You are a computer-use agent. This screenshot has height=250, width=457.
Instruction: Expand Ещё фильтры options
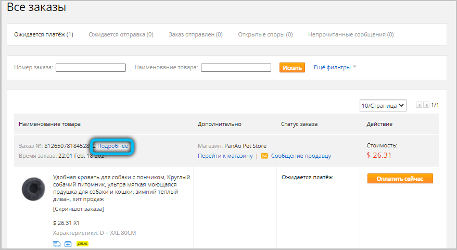(335, 67)
